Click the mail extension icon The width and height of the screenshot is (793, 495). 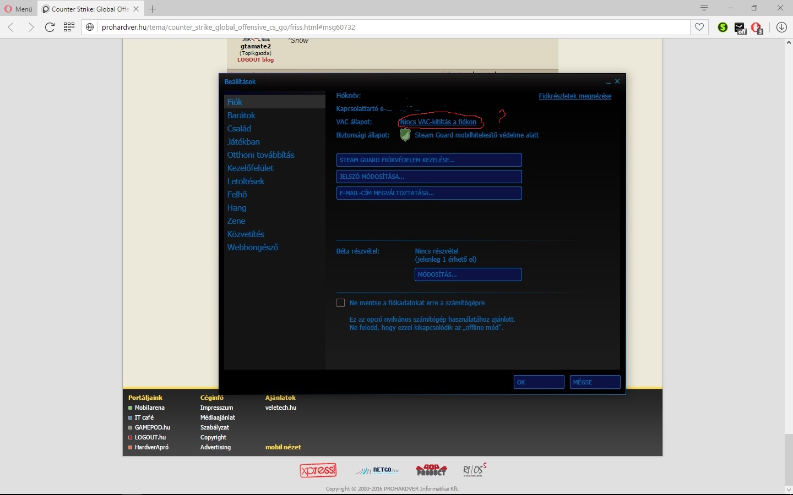[x=741, y=28]
